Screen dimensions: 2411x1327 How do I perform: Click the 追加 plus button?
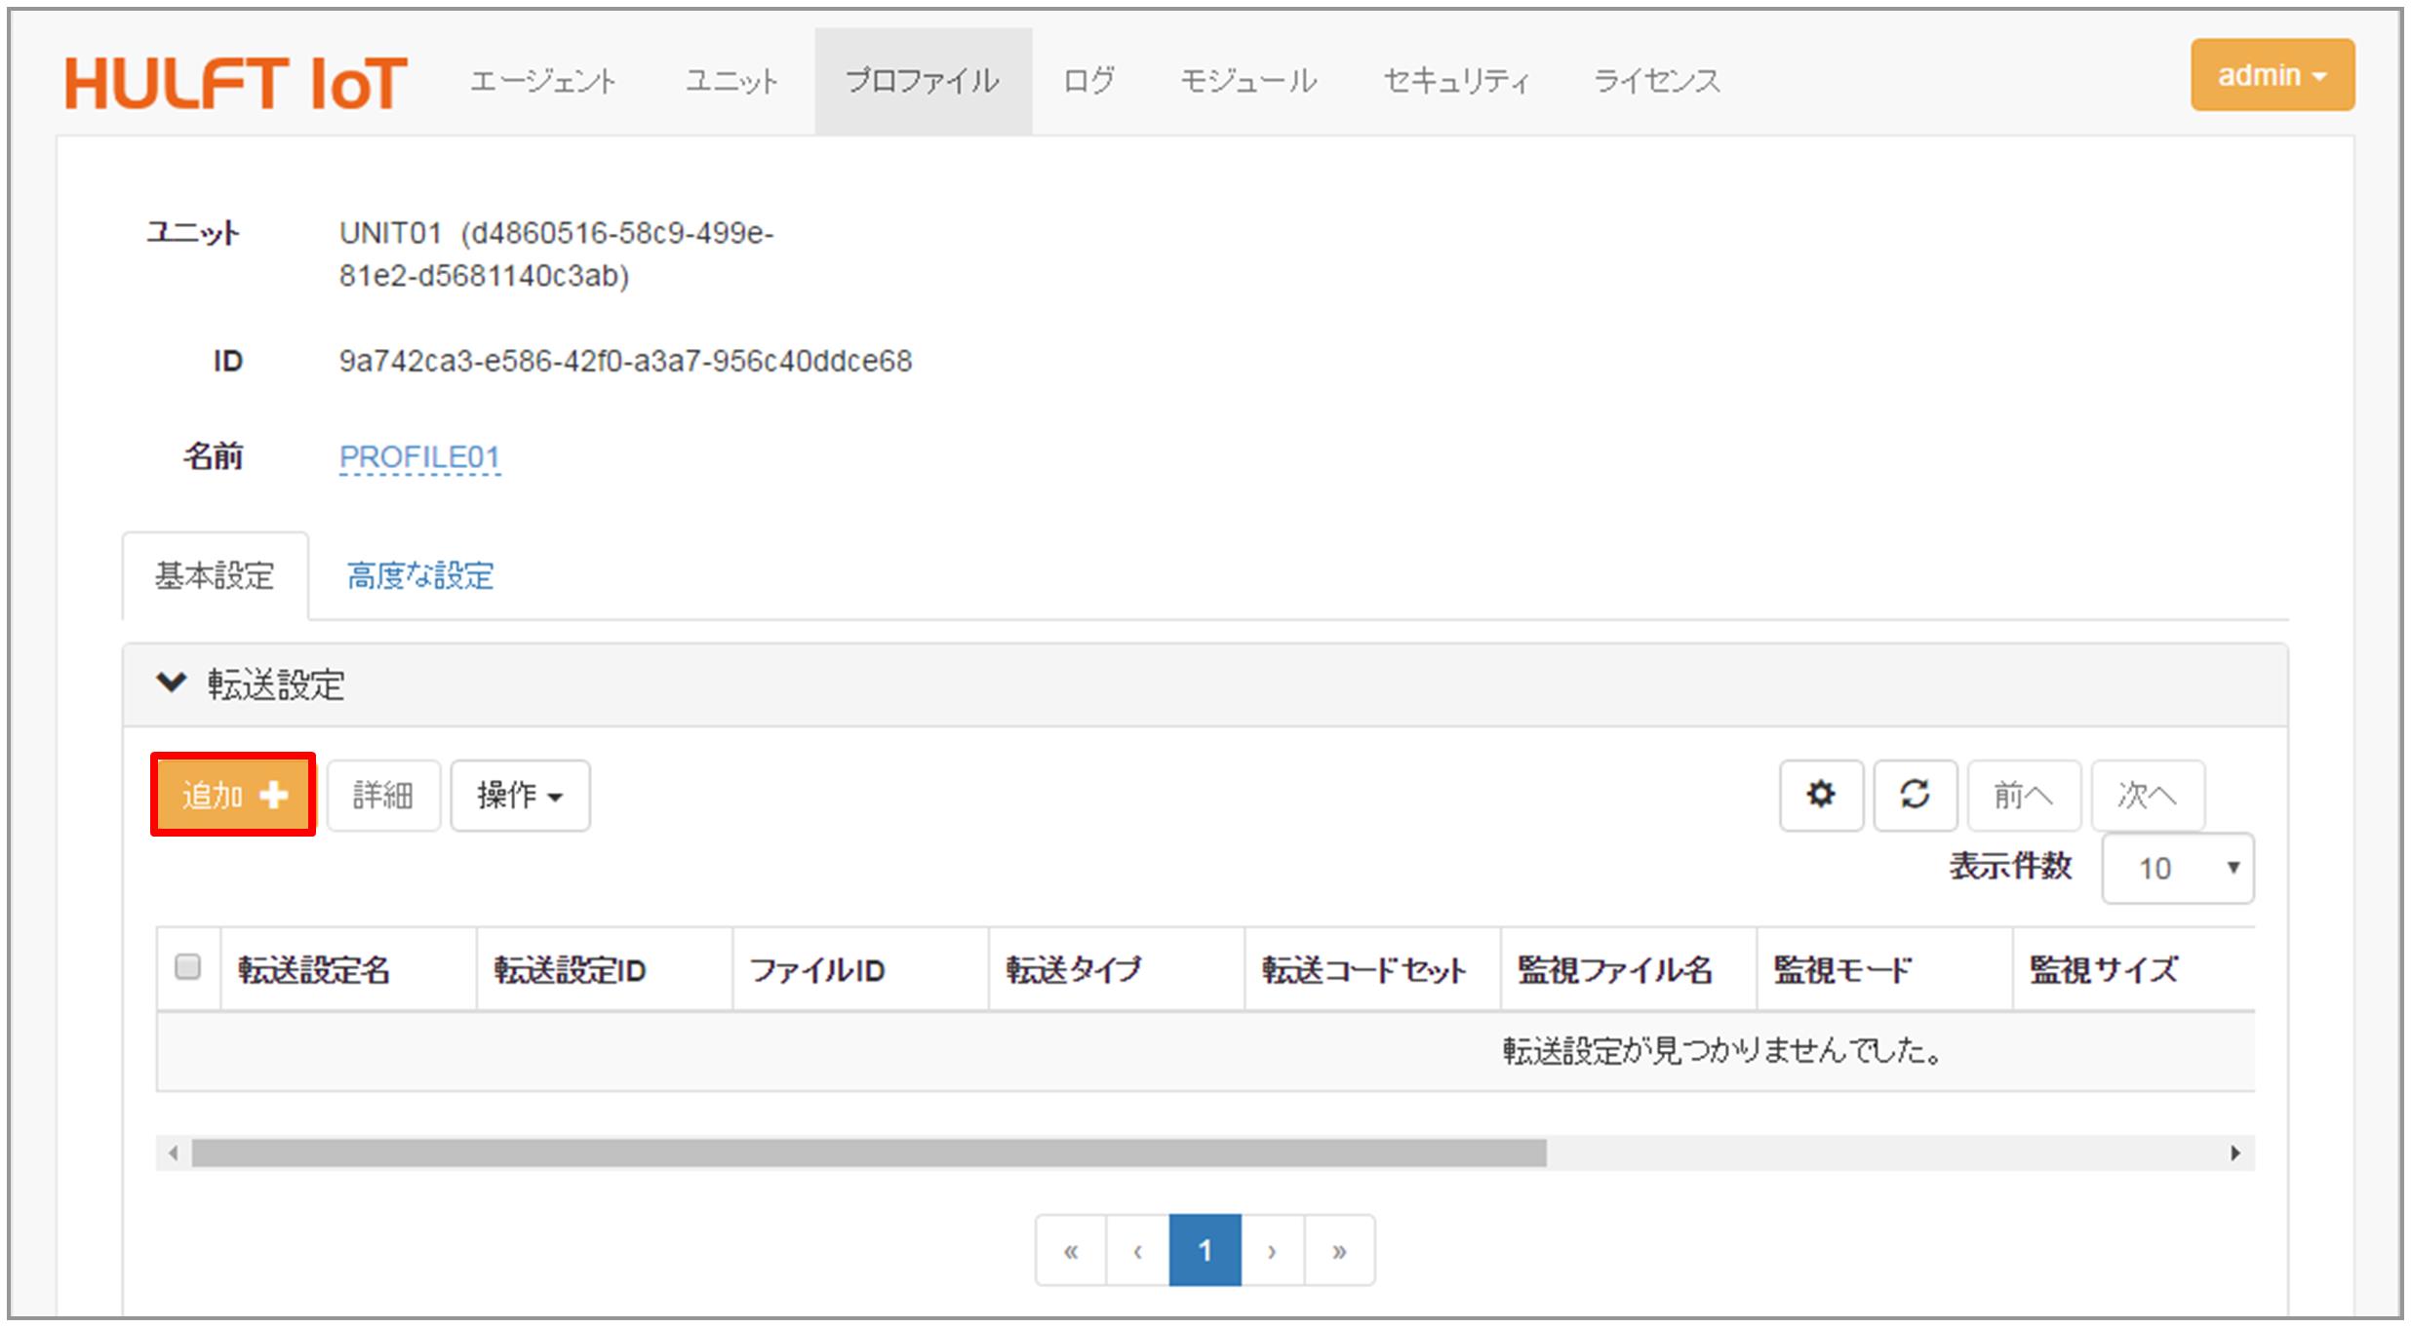pyautogui.click(x=233, y=795)
